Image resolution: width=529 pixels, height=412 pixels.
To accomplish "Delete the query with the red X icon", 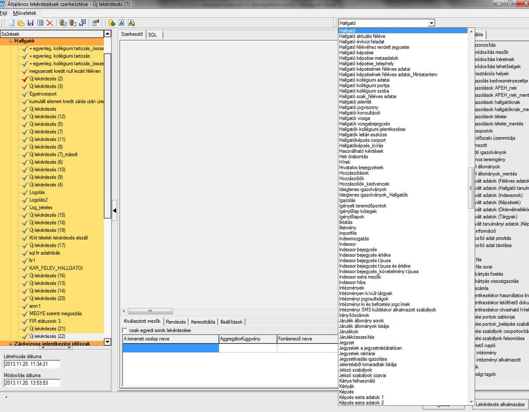I will 50,23.
